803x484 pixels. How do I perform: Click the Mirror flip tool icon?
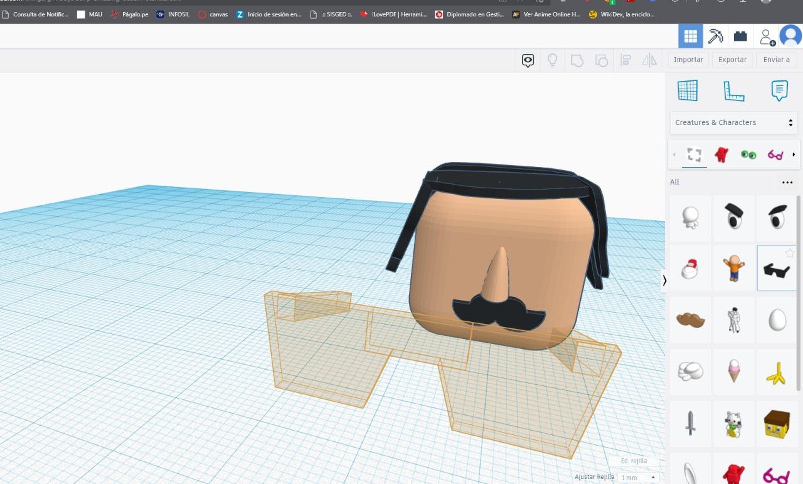tap(649, 60)
